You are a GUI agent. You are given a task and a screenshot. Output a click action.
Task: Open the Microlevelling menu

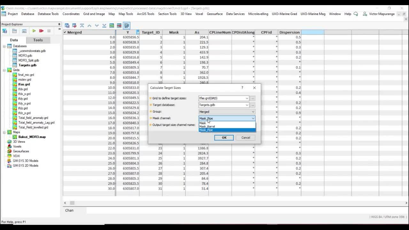pos(258,14)
